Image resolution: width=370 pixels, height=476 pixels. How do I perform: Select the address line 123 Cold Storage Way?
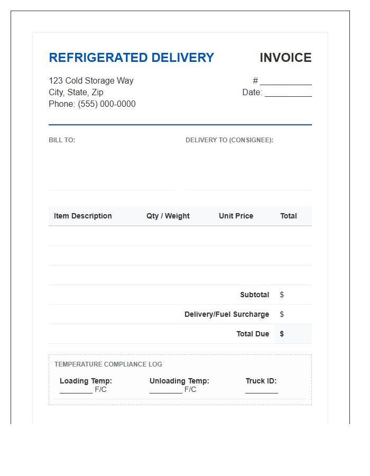tap(91, 80)
